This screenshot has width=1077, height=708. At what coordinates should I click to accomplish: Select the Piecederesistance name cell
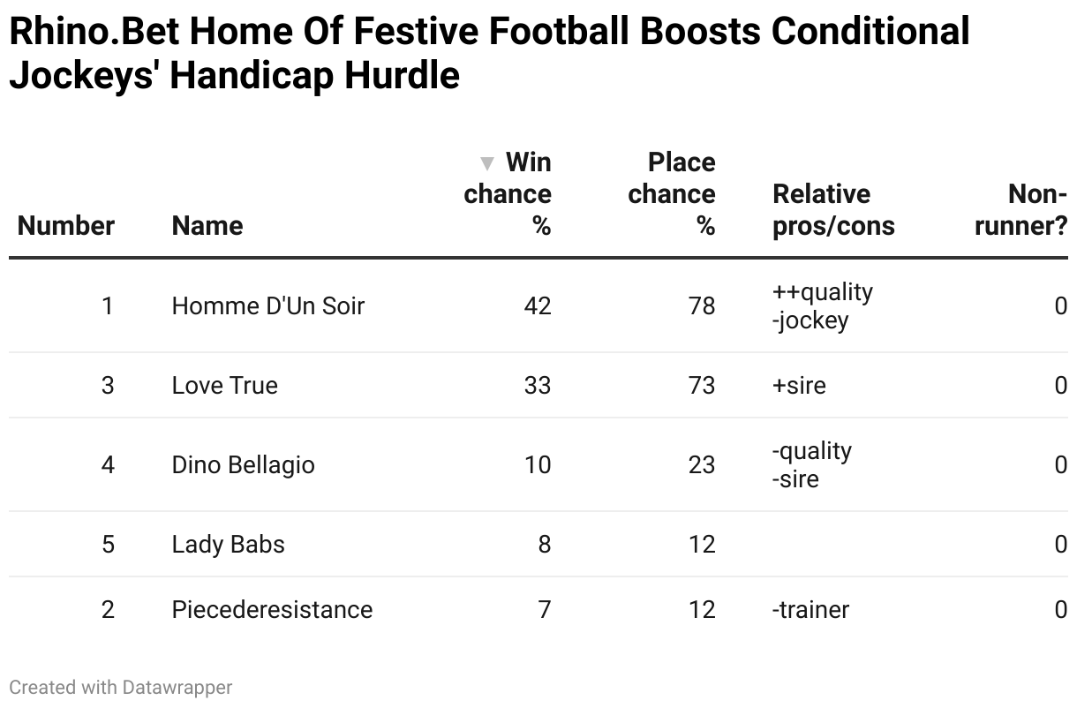[273, 610]
